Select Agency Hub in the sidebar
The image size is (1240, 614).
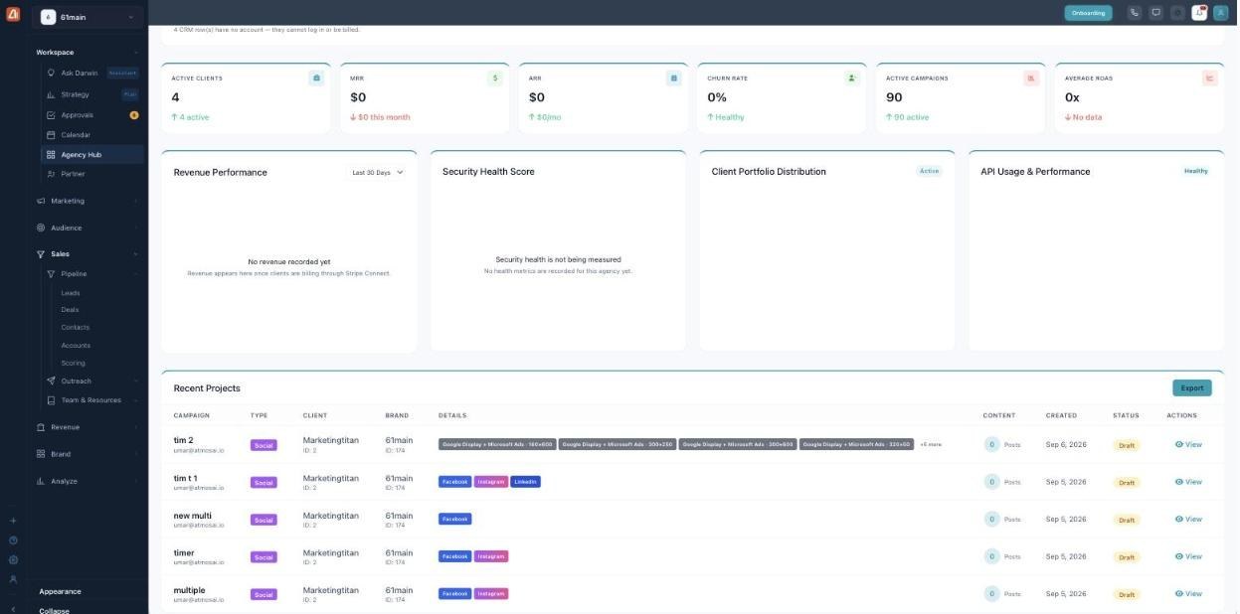tap(92, 155)
